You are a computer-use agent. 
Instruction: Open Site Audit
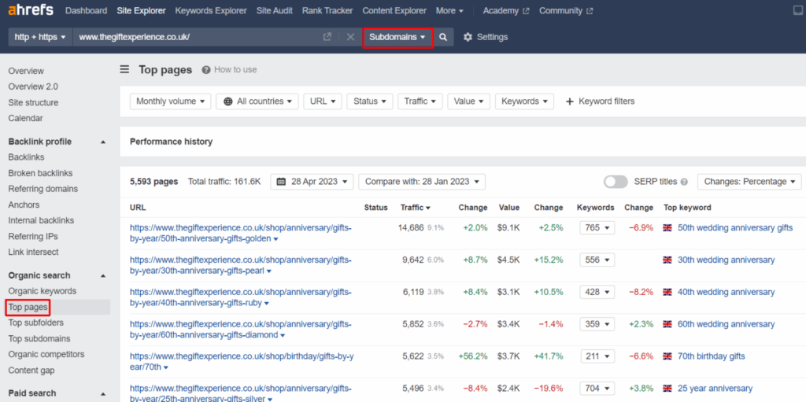coord(275,10)
